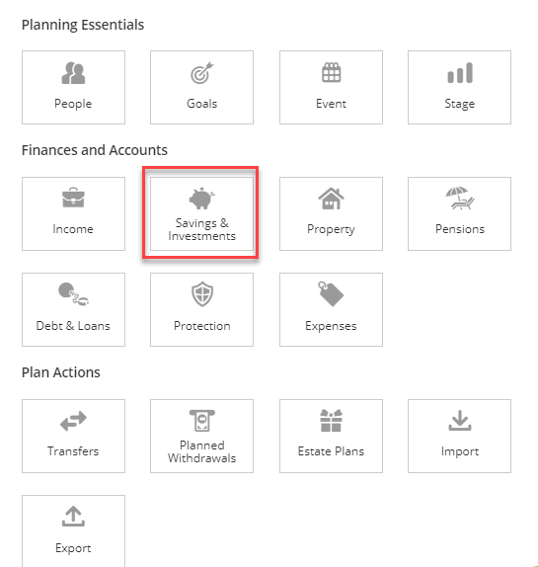Viewport: 538px width, 567px height.
Task: Open the People tile
Action: point(73,87)
